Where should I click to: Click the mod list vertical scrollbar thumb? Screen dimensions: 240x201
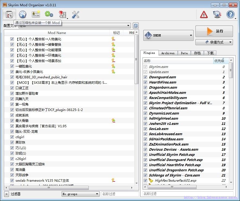(136, 59)
